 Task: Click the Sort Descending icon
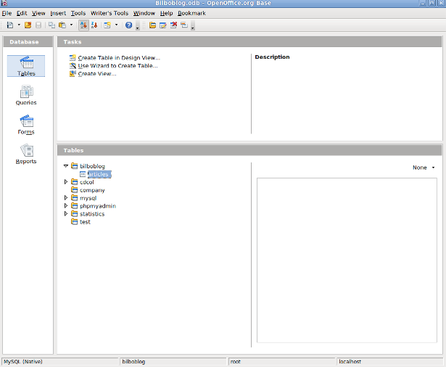[x=94, y=25]
